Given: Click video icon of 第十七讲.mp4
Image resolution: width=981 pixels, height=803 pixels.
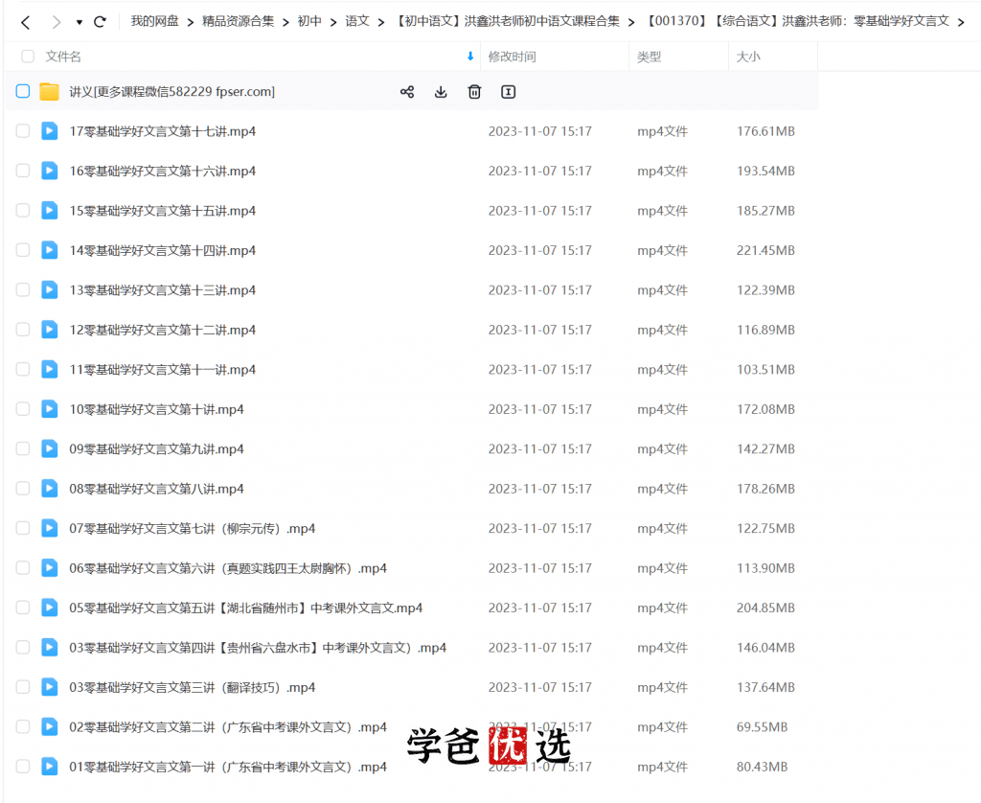Looking at the screenshot, I should point(50,131).
